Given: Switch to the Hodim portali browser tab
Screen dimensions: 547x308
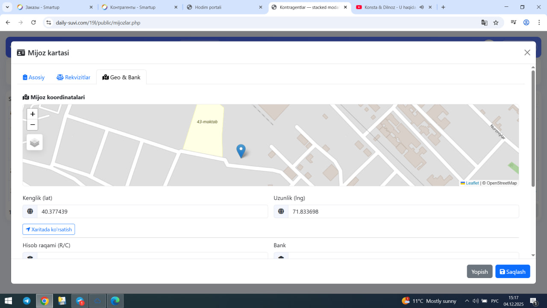Looking at the screenshot, I should point(224,7).
